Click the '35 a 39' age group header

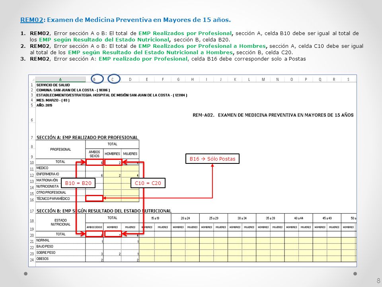click(270, 218)
